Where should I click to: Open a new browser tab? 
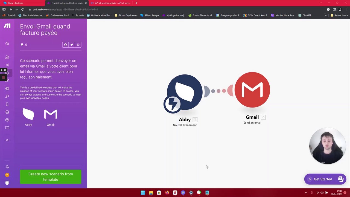coord(136,3)
